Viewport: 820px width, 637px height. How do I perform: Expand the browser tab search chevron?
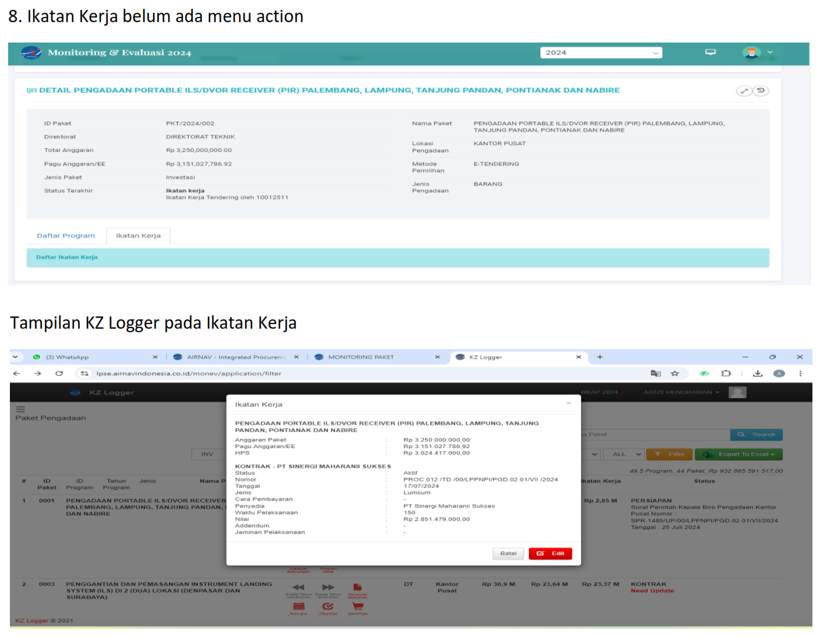pos(16,357)
